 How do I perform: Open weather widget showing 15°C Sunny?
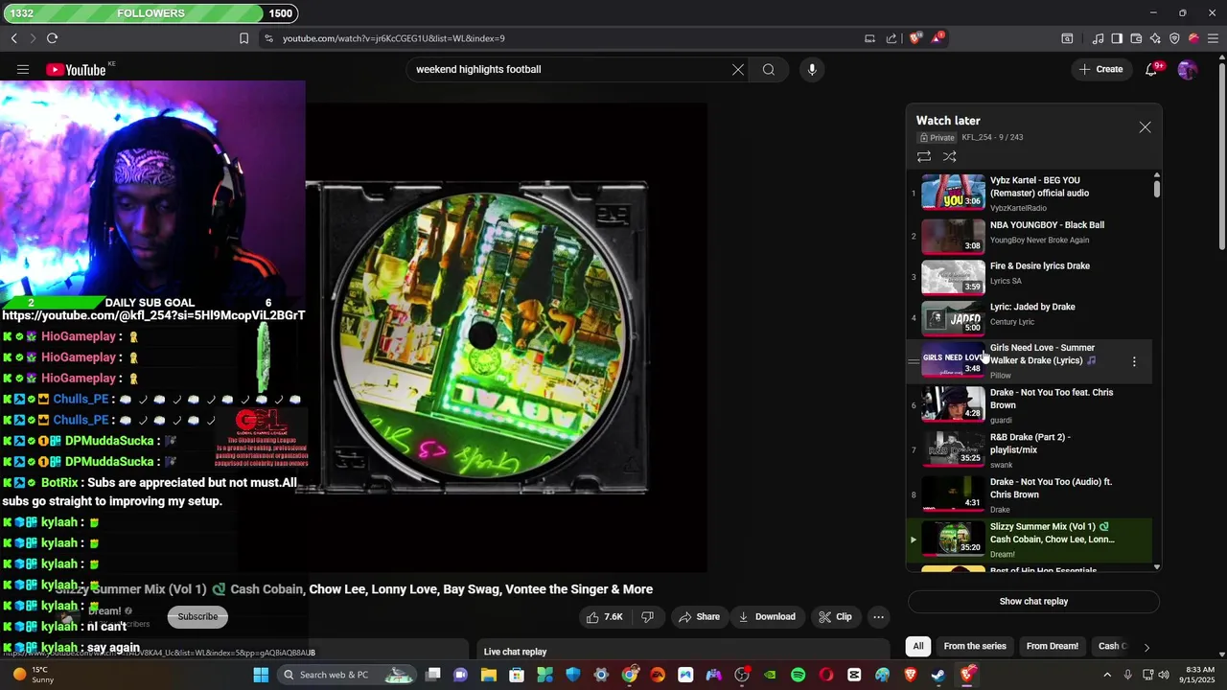click(35, 675)
